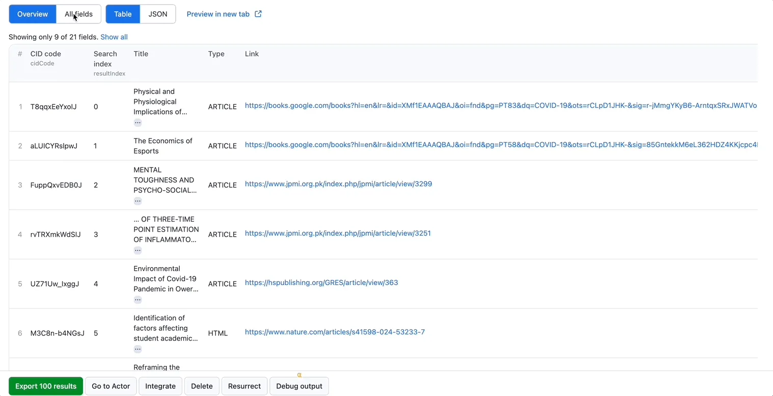Screen dimensions: 773x396
Task: Click the CID code column header
Action: (46, 54)
